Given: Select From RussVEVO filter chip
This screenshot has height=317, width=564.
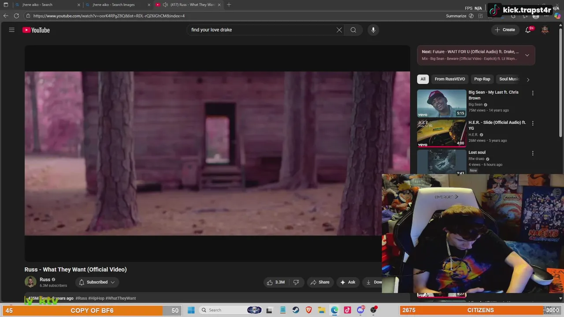Looking at the screenshot, I should point(450,79).
